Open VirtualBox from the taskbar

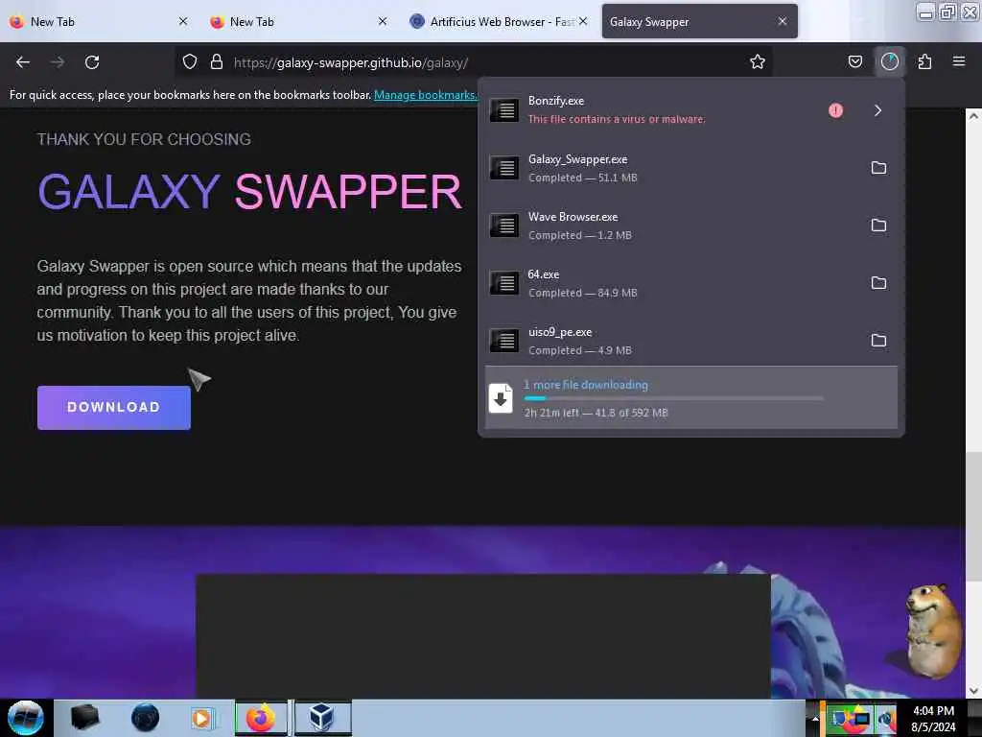click(322, 718)
